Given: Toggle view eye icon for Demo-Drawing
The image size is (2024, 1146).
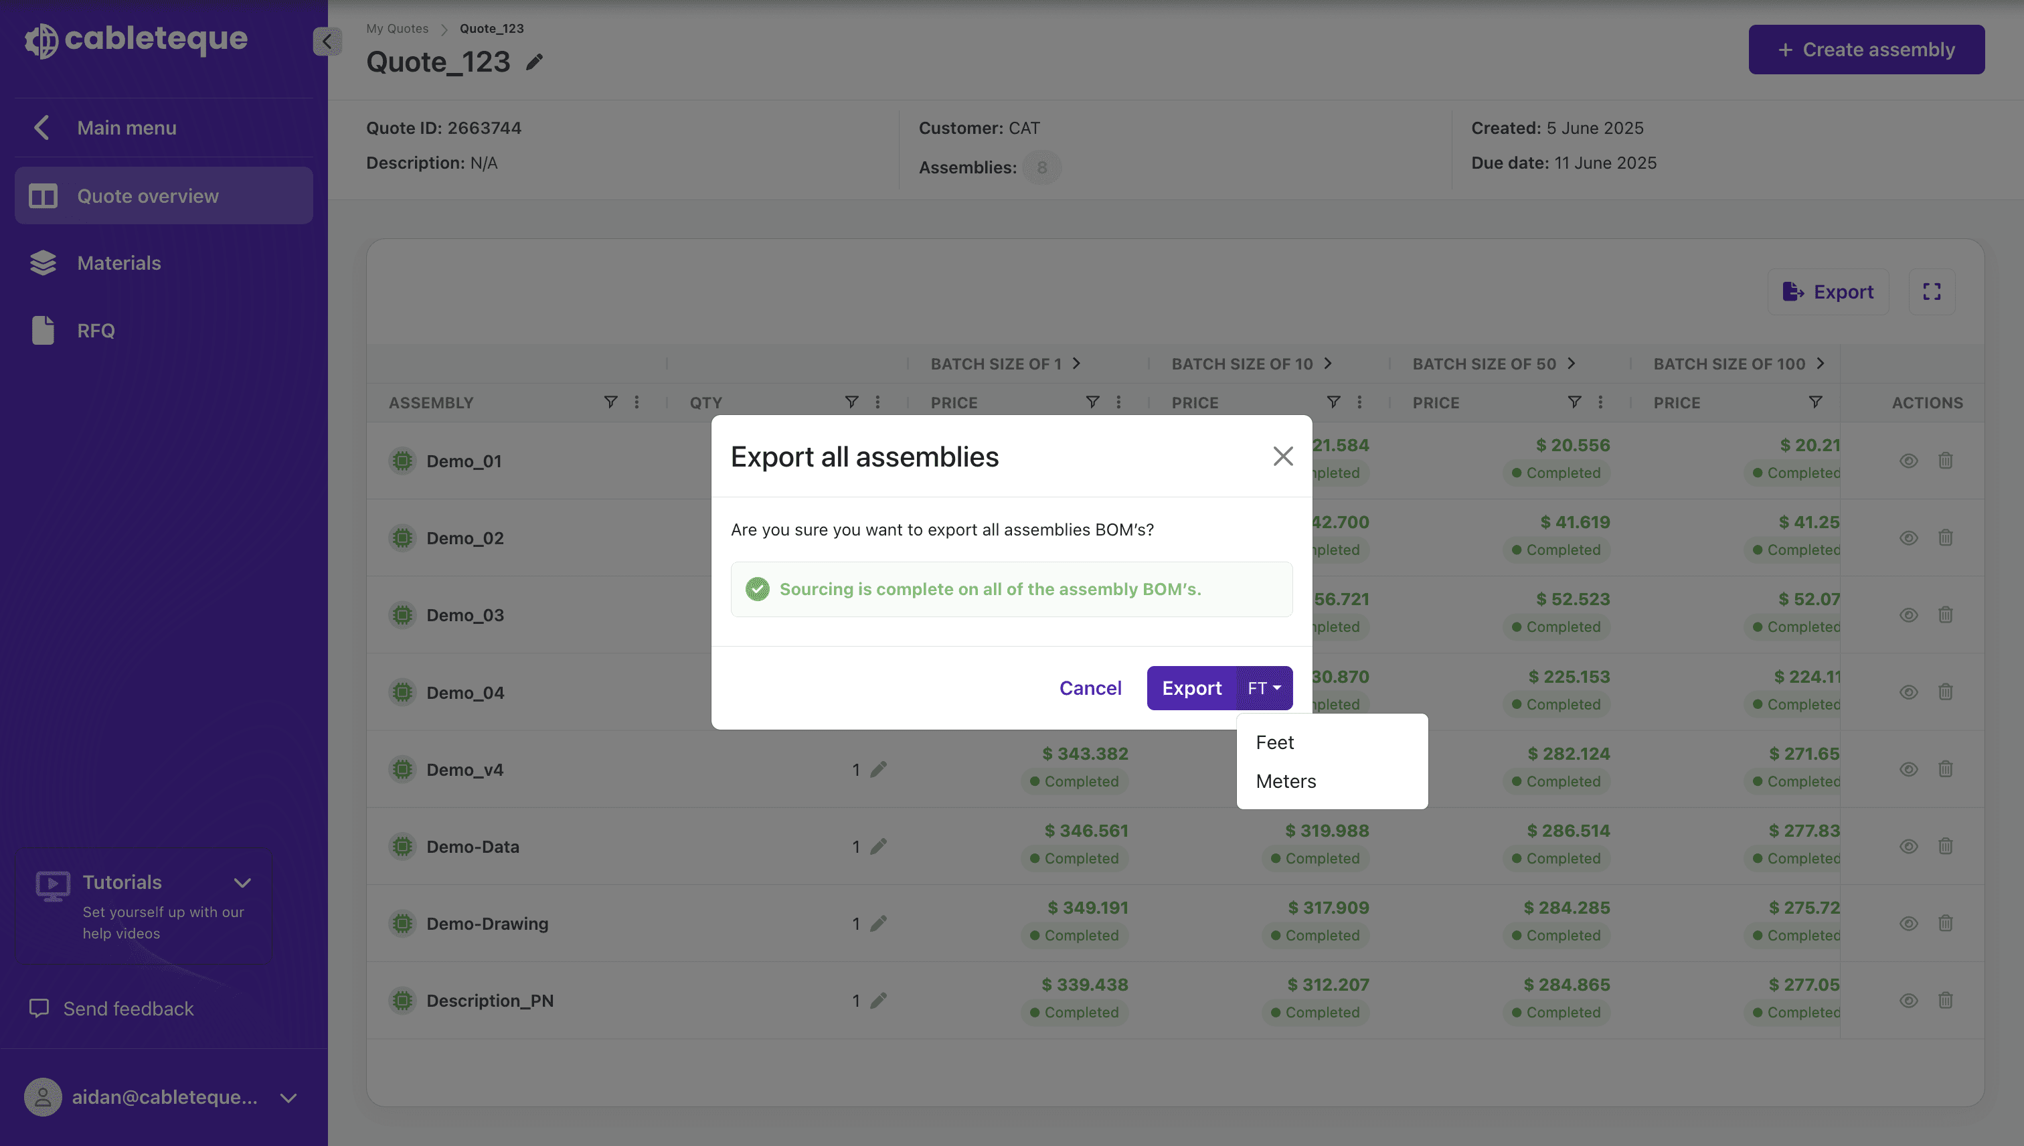Looking at the screenshot, I should coord(1908,923).
